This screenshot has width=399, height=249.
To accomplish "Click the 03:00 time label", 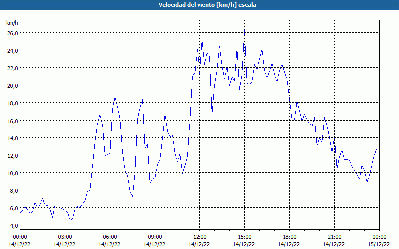I will point(65,237).
